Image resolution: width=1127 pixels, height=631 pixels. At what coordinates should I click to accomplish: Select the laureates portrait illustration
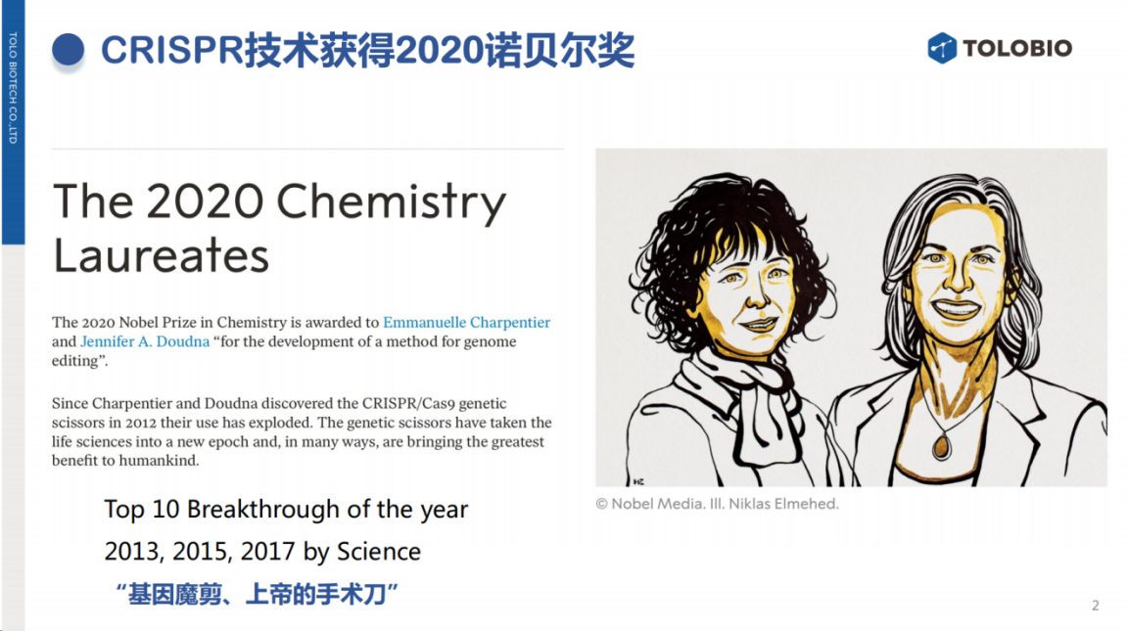tap(851, 317)
